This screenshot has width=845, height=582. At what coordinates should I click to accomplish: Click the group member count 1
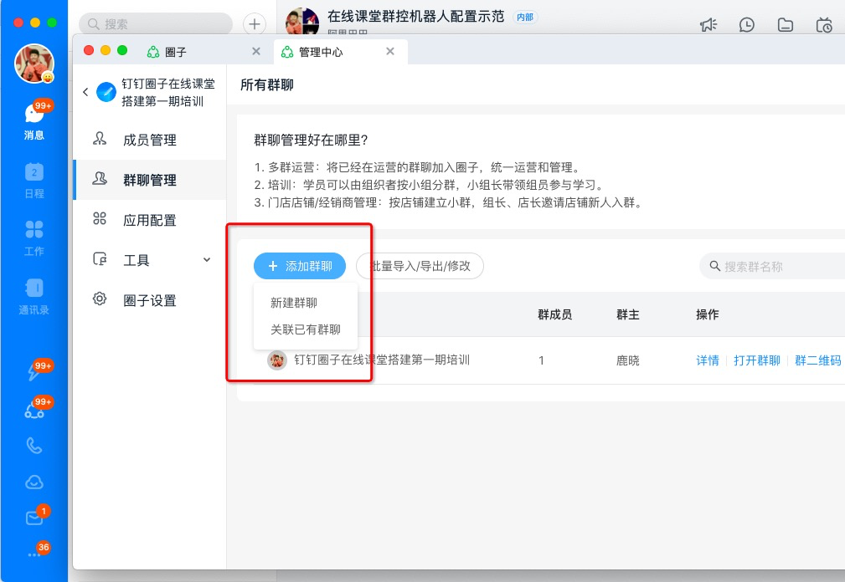(x=541, y=360)
